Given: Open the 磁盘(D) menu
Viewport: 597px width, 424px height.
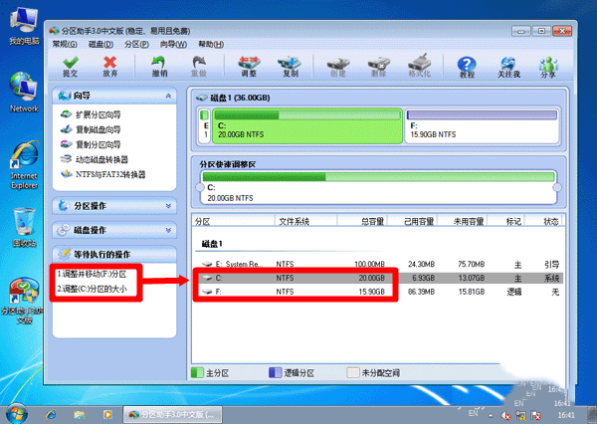Looking at the screenshot, I should [100, 44].
